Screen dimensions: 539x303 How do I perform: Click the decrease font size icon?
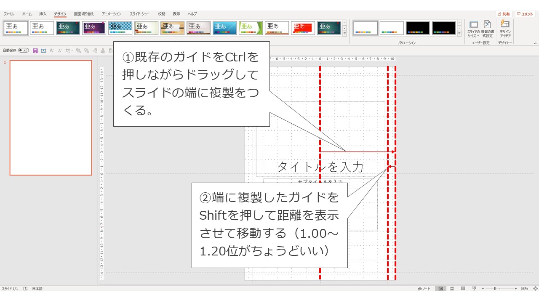(59, 50)
